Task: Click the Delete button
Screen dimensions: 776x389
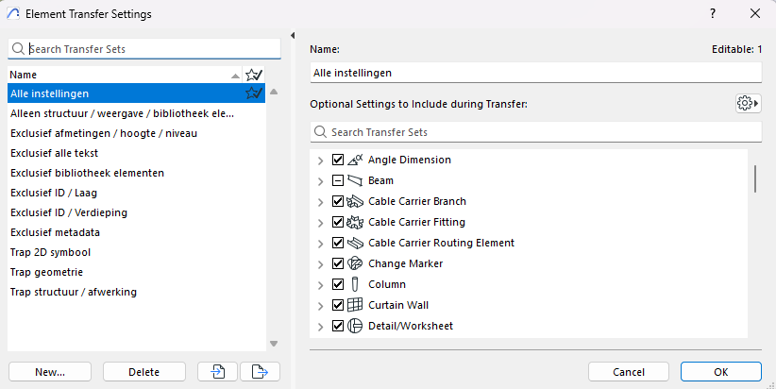Action: point(144,372)
